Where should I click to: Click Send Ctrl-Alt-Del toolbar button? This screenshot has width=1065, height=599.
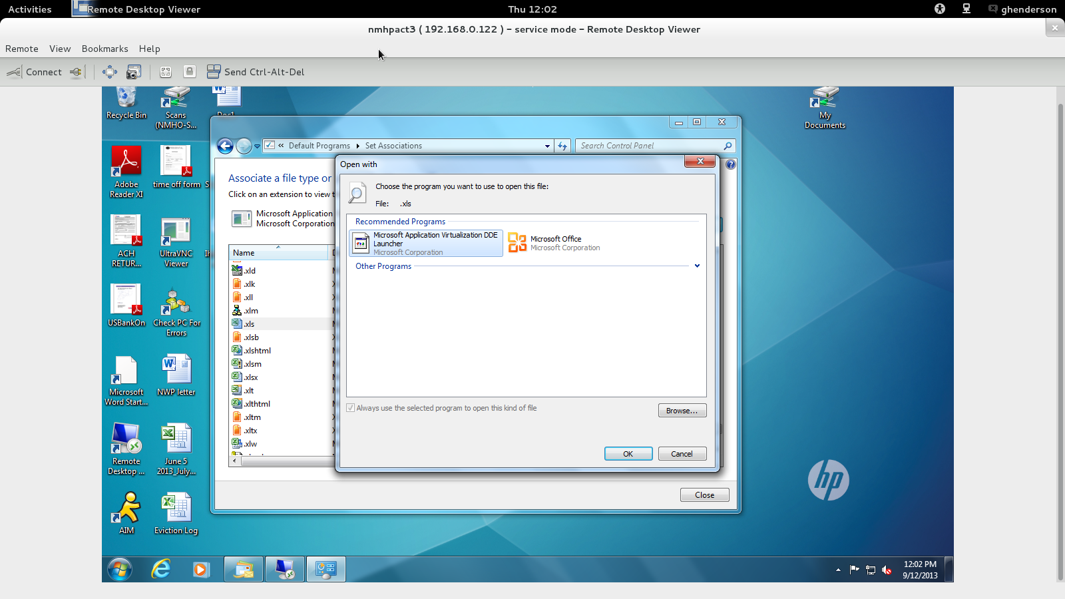(x=256, y=72)
